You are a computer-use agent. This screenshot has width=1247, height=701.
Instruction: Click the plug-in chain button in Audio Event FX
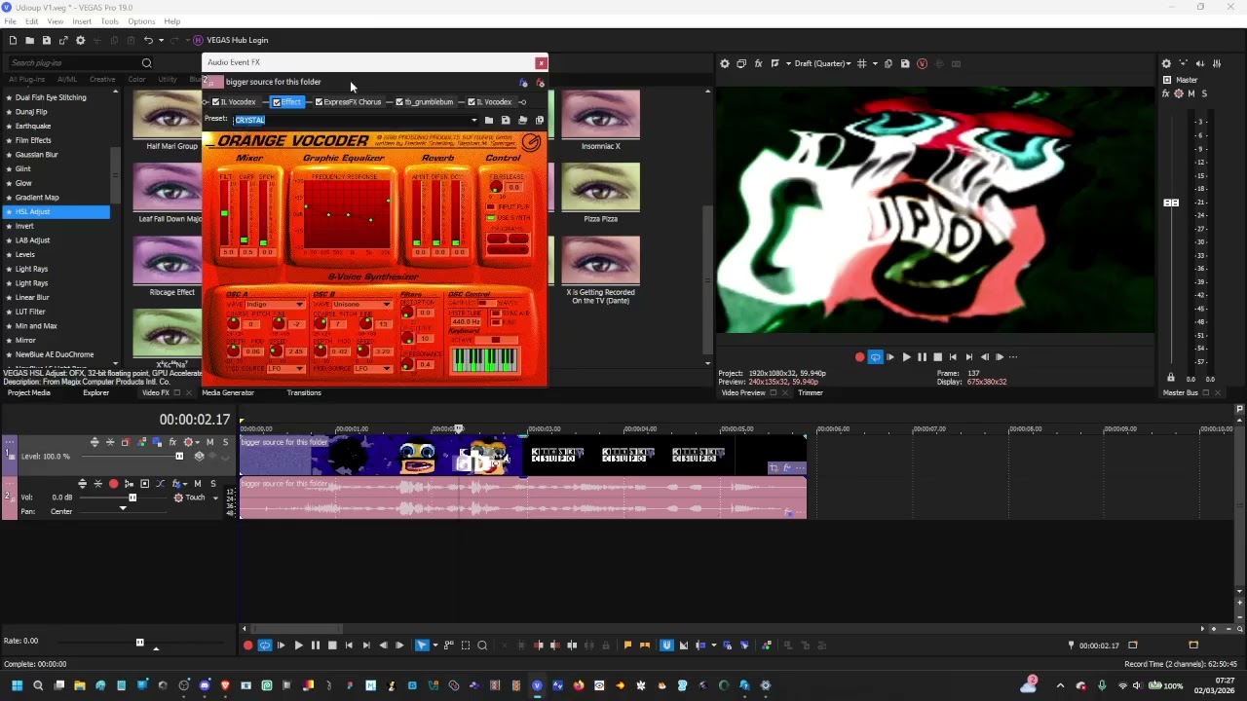click(523, 83)
